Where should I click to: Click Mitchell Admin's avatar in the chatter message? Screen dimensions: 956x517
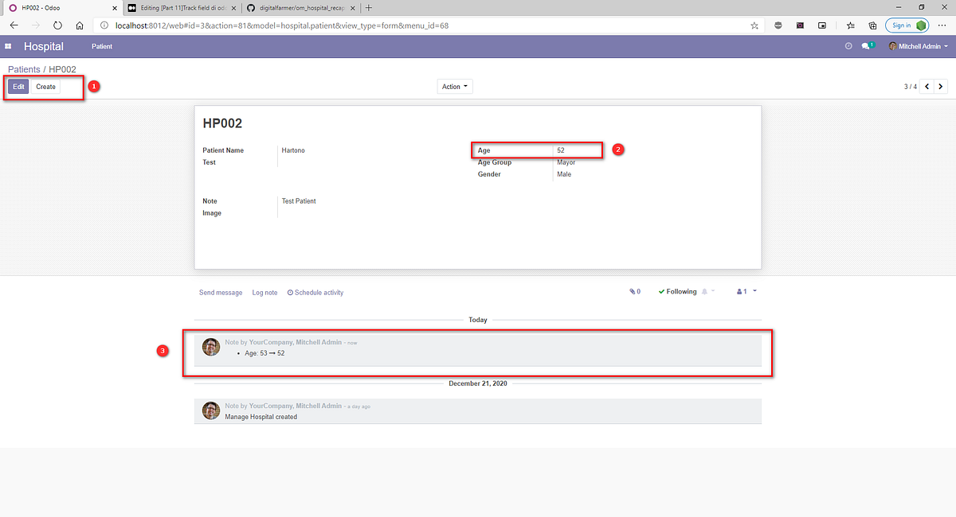[x=211, y=346]
